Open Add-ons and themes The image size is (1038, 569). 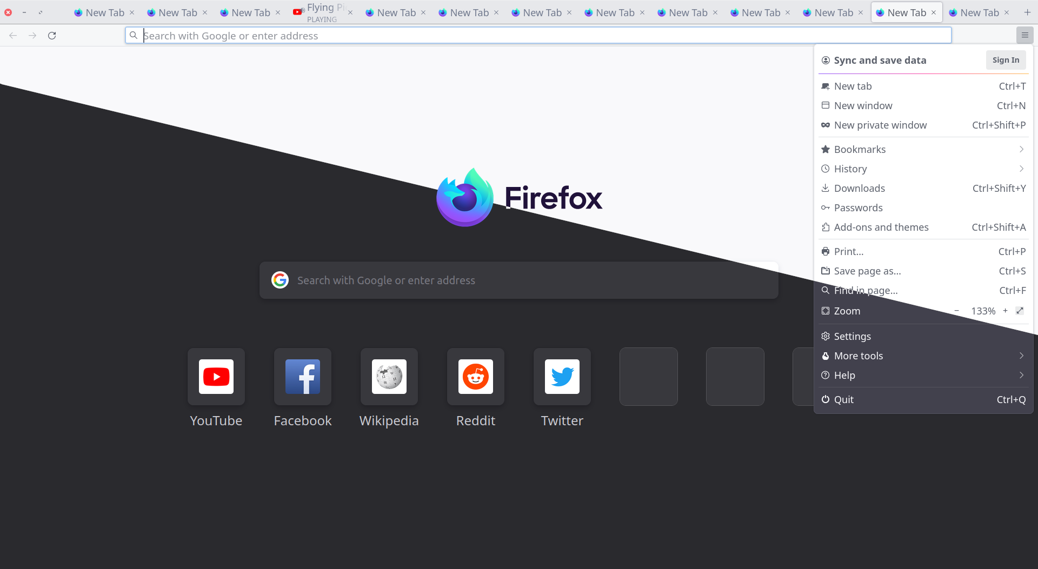coord(881,227)
